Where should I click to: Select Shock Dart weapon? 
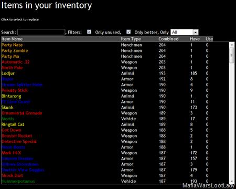(x=12, y=175)
